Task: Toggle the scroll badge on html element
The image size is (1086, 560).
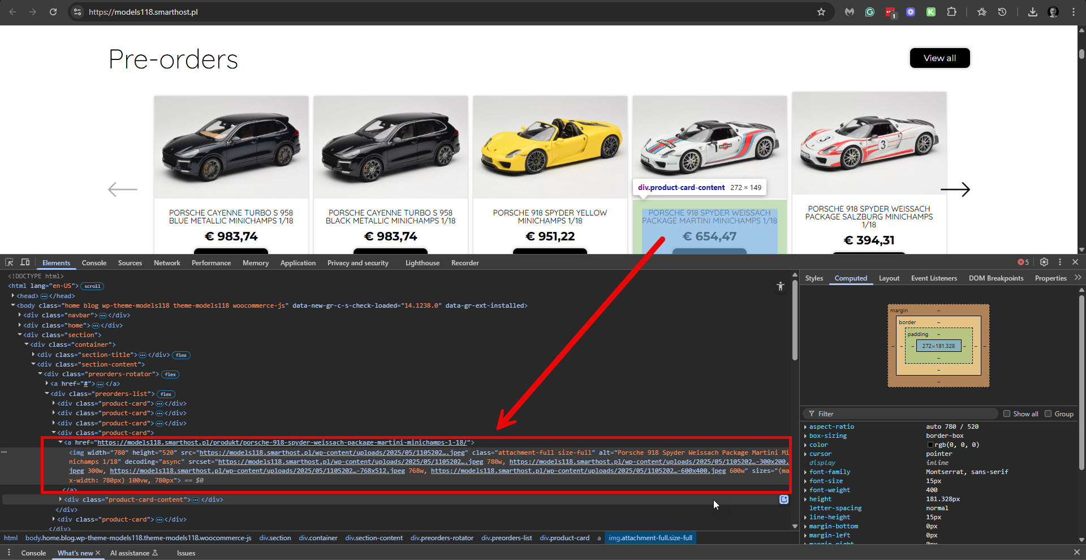Action: 92,286
